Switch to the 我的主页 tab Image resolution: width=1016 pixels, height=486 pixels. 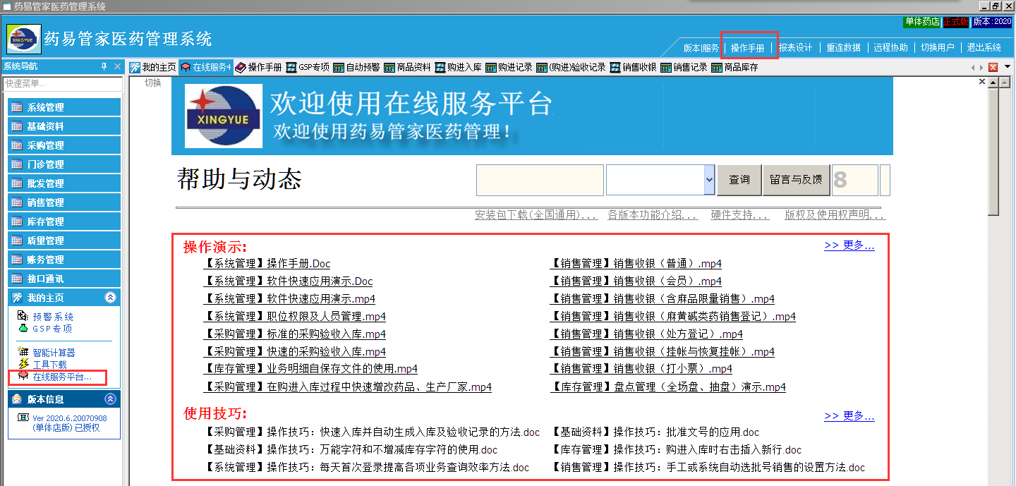(153, 68)
